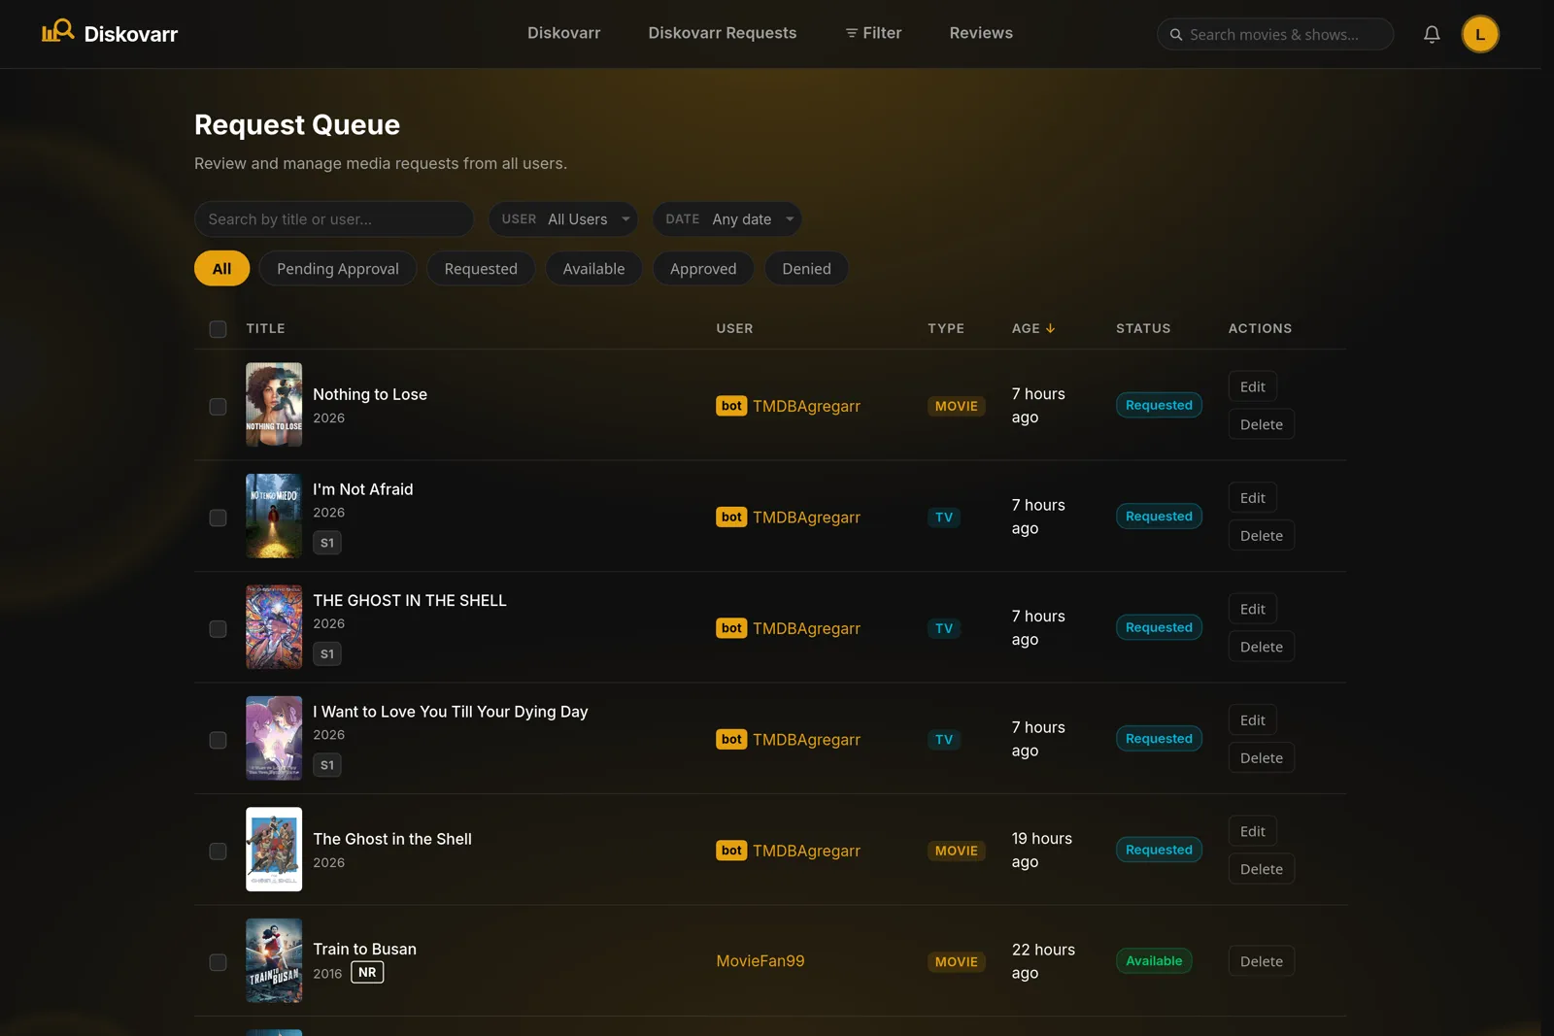This screenshot has width=1554, height=1036.
Task: Check the Train to Busan row checkbox
Action: click(218, 962)
